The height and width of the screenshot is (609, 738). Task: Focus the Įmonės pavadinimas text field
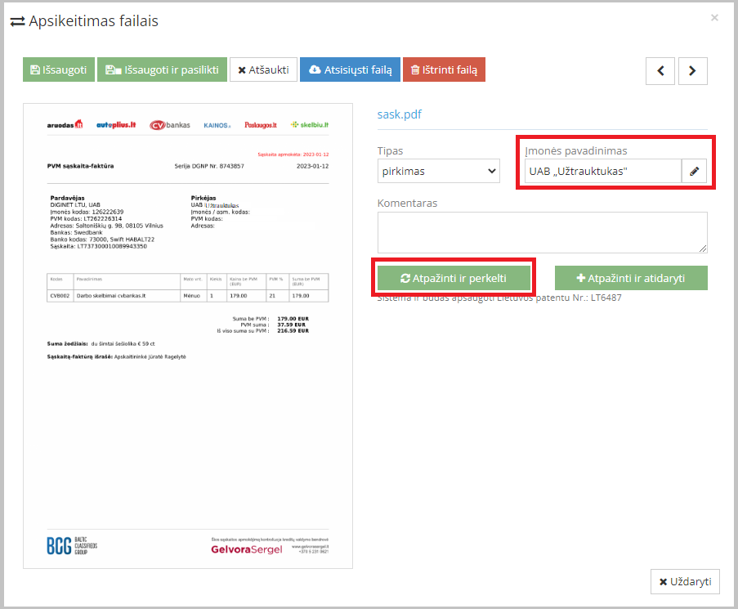point(602,171)
